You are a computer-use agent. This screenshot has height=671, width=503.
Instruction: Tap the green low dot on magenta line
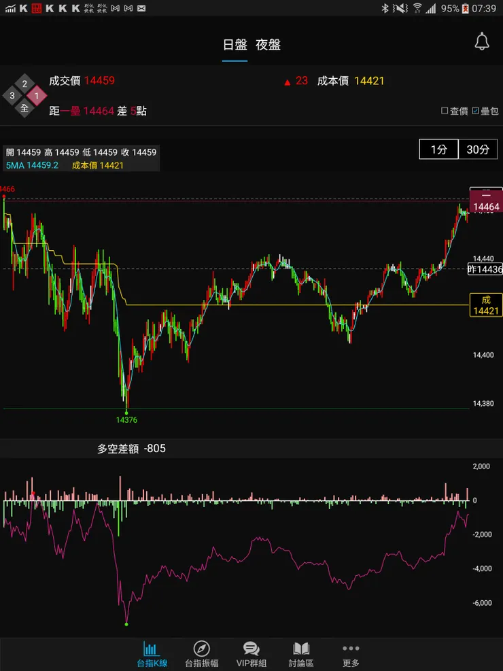pos(126,624)
